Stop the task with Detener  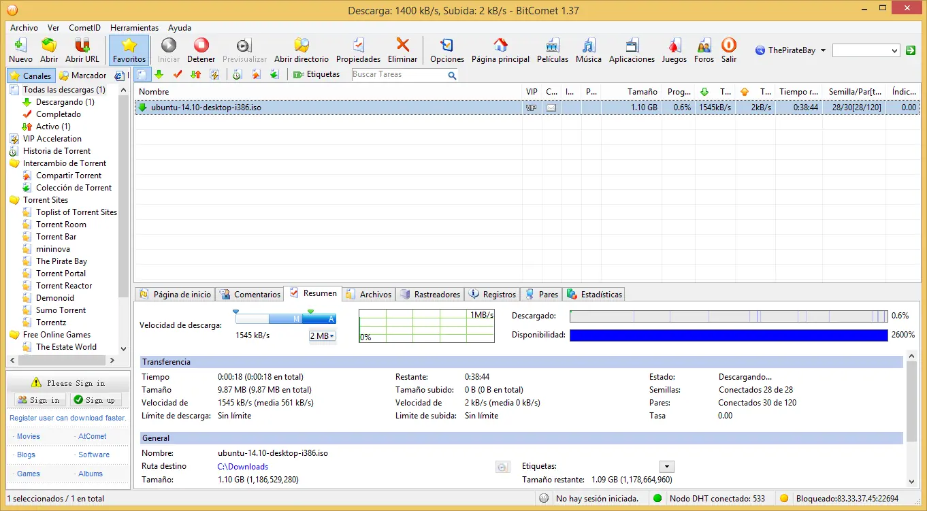[x=201, y=50]
